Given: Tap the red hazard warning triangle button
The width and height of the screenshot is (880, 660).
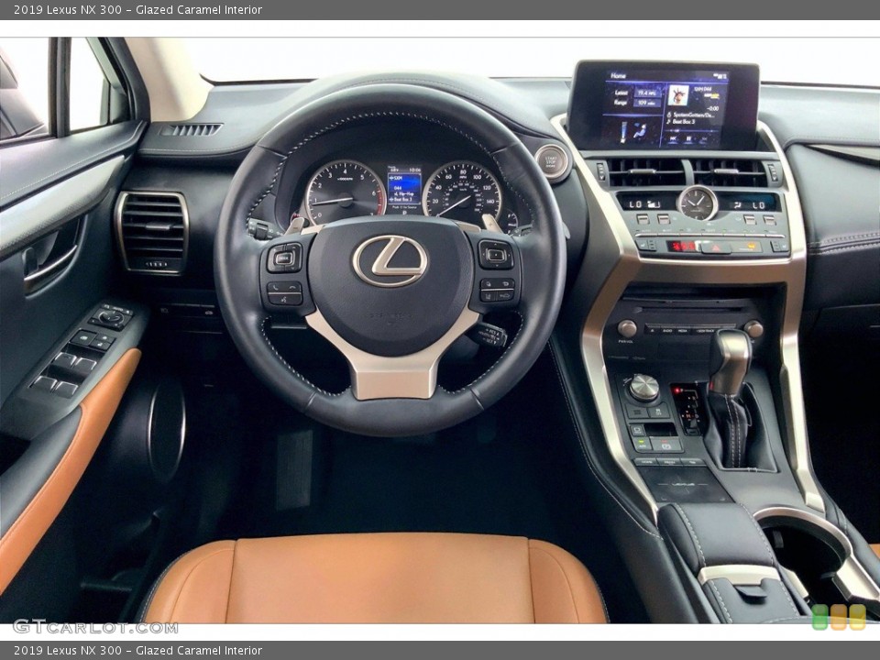Looking at the screenshot, I should 716,247.
